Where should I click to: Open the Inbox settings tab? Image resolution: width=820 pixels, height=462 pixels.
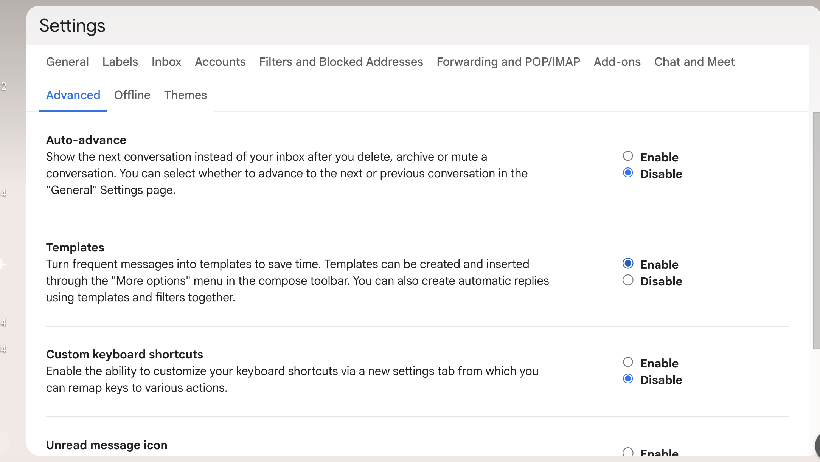point(166,62)
